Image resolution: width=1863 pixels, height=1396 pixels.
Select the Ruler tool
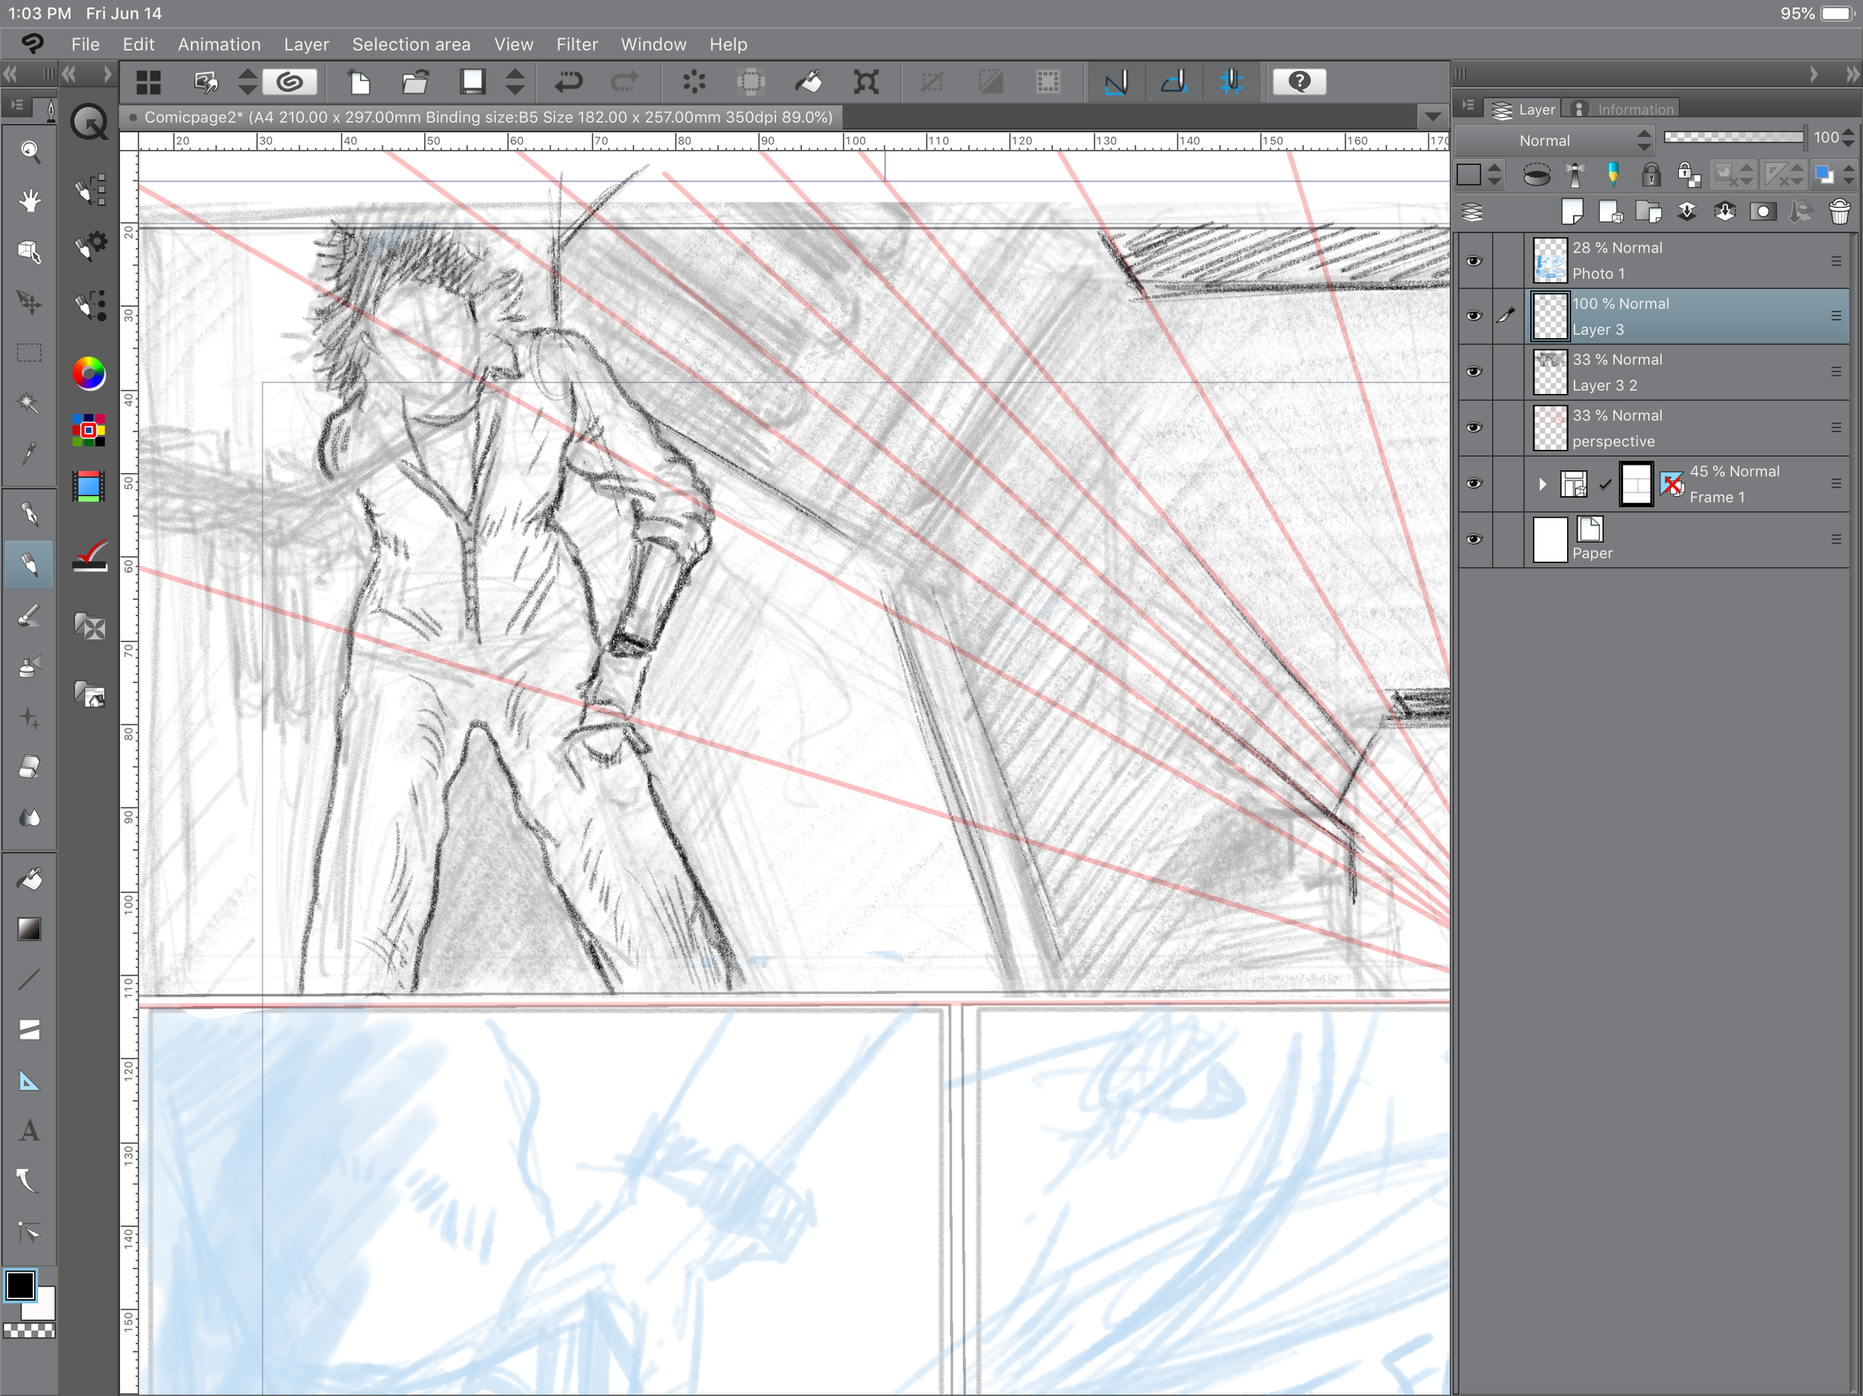coord(30,1080)
